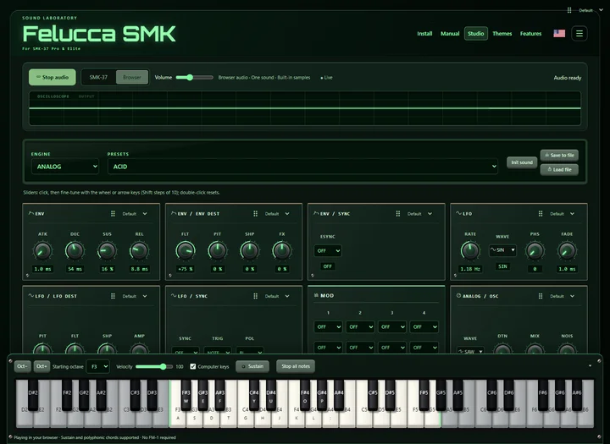This screenshot has height=444, width=610.
Task: Click the FADE knob in the LFO panel
Action: click(567, 251)
